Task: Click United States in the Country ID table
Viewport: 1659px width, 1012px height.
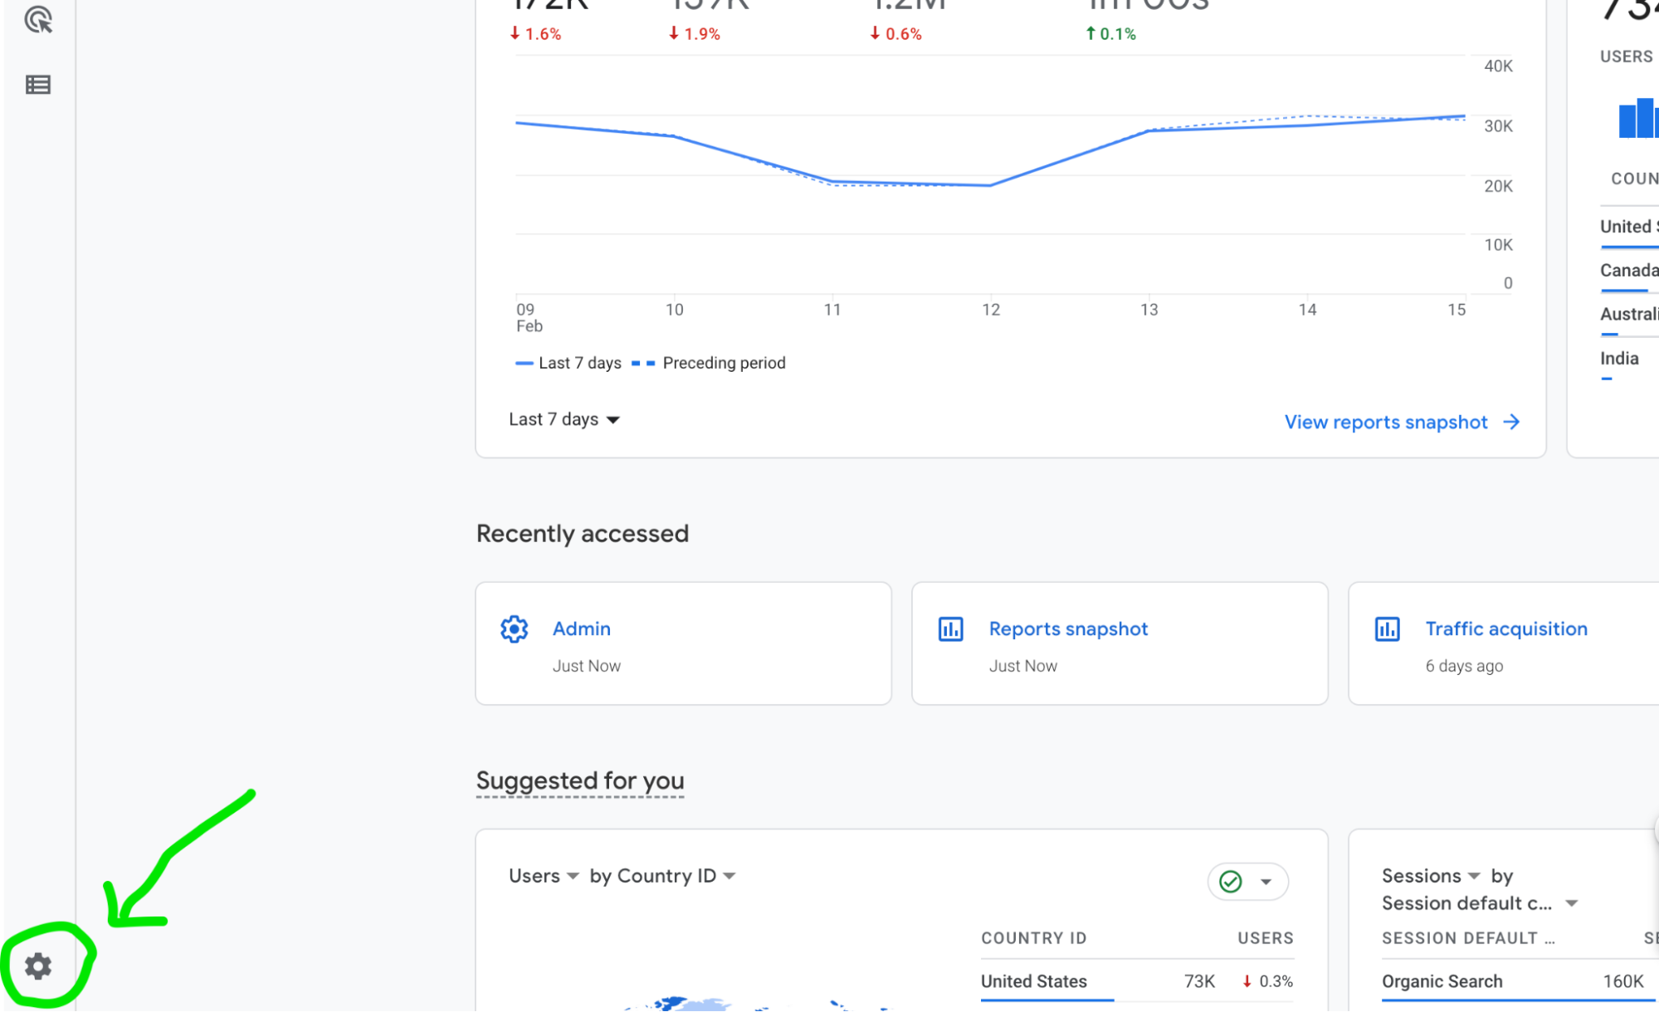Action: coord(1033,980)
